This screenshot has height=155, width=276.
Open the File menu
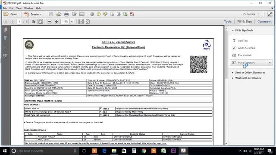(5, 8)
